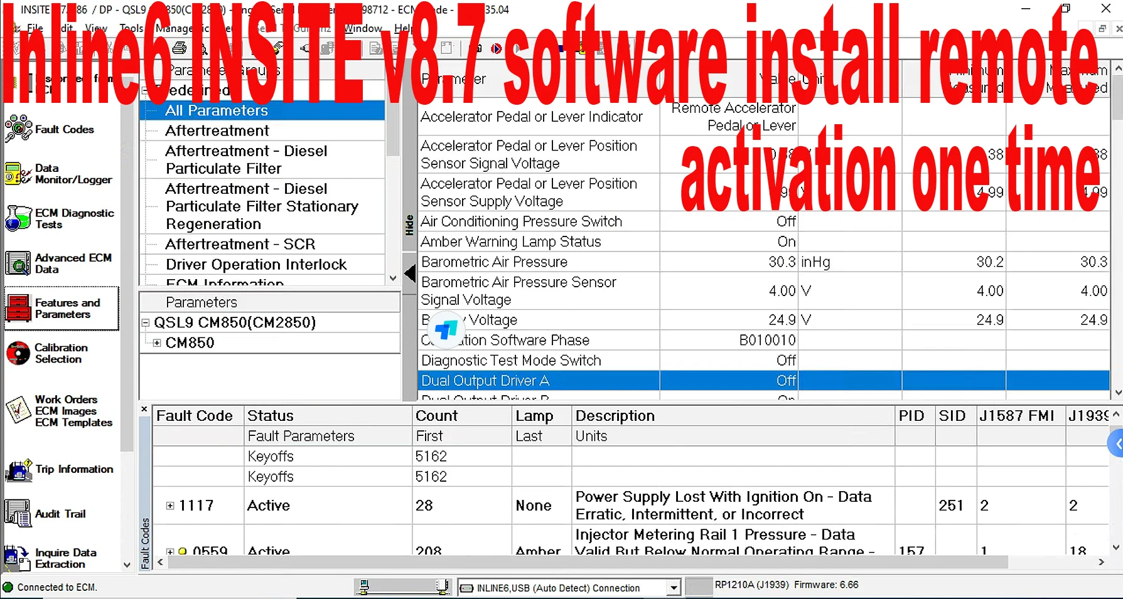Sort by the Fault Code column header

pyautogui.click(x=198, y=416)
